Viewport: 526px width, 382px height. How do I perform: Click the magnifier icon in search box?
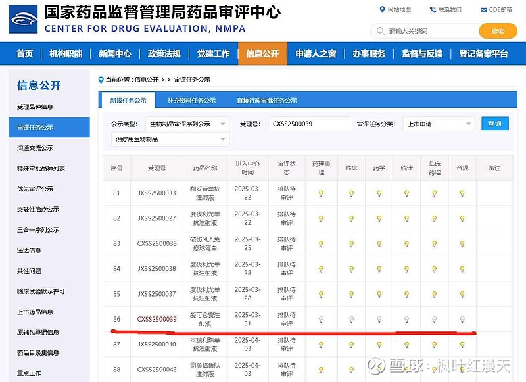coord(381,31)
